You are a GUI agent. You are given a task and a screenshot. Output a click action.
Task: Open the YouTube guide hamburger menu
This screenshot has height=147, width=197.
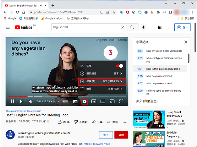[x=8, y=27]
